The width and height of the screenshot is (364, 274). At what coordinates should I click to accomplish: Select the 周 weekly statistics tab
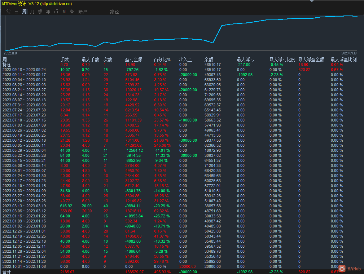(x=24, y=12)
